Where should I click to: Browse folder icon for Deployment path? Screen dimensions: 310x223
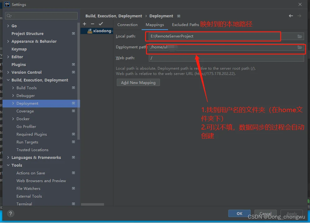[x=299, y=47]
